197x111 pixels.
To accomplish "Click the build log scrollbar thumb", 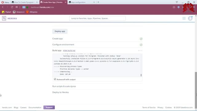I will coord(141,75).
